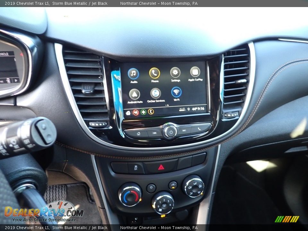
Task: Tap the page indicator dots on the screen
Action: click(167, 105)
